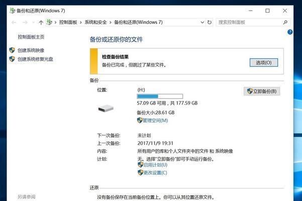The height and width of the screenshot is (201, 302).
Task: Click the 立即备份(B) button
Action: [262, 91]
